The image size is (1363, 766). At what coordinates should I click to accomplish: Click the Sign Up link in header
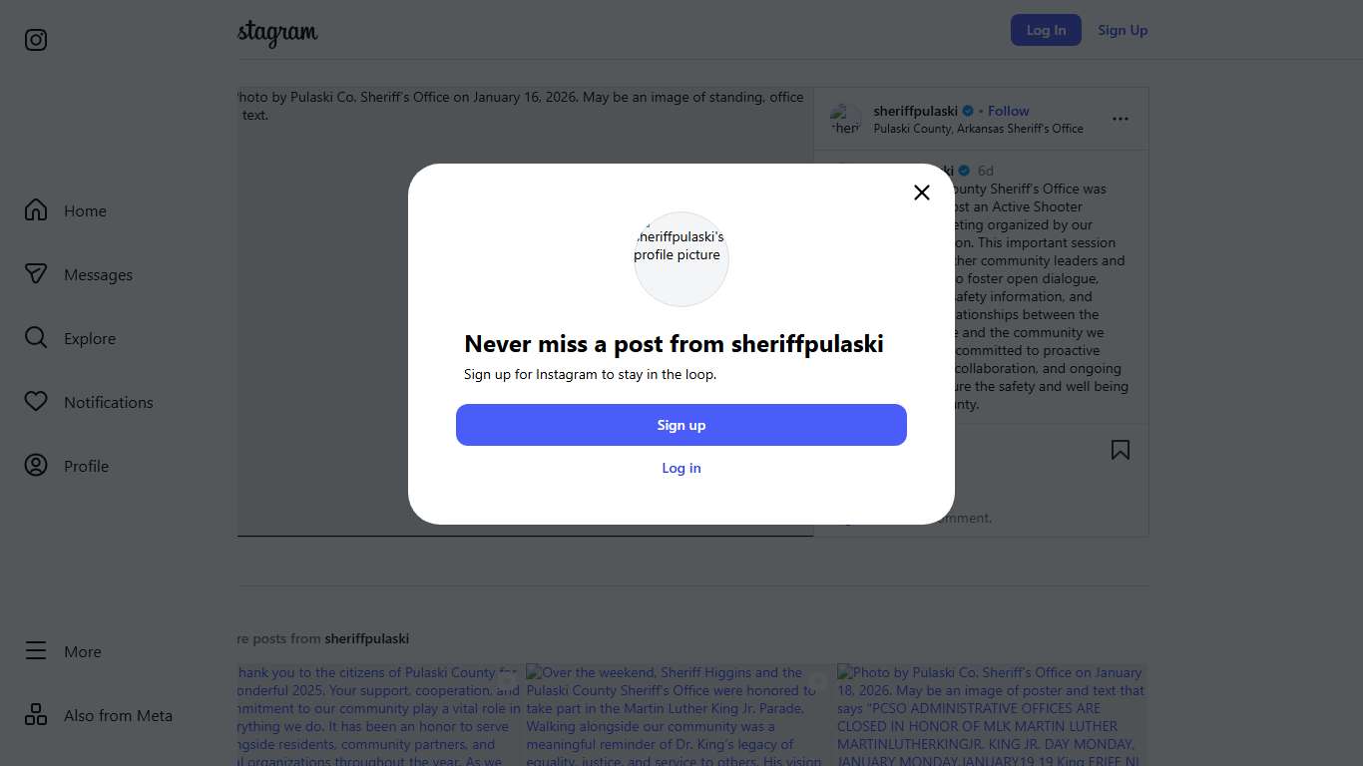pyautogui.click(x=1123, y=30)
